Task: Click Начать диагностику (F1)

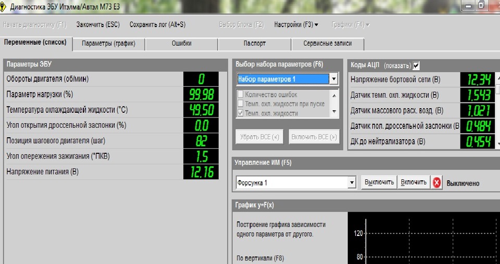Action: tap(35, 24)
